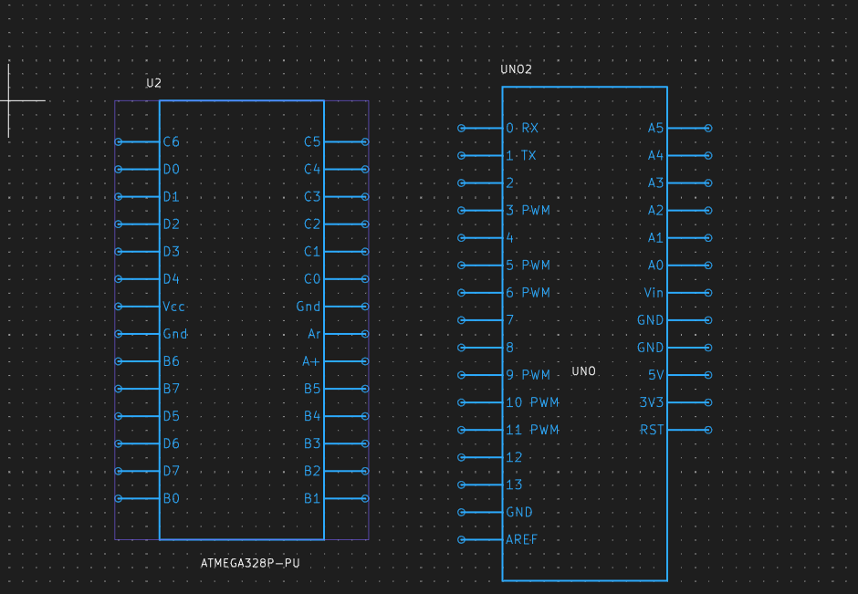The width and height of the screenshot is (858, 594).
Task: Select the '5 PWM' pin label
Action: [x=528, y=266]
